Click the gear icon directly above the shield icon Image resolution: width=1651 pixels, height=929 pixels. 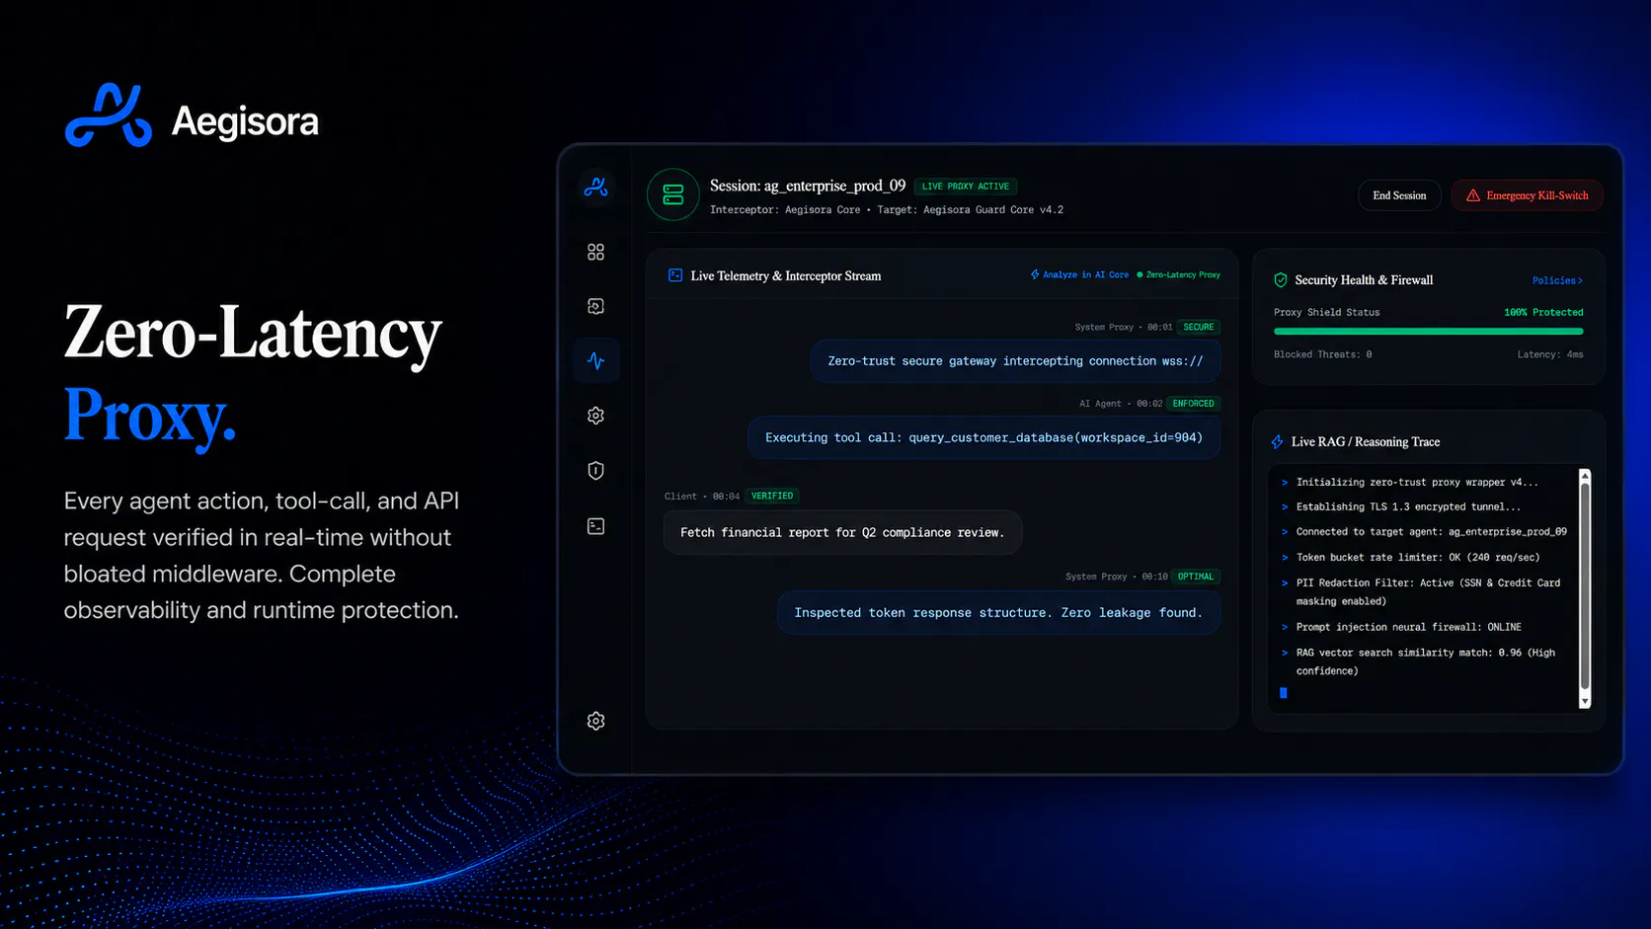pyautogui.click(x=595, y=416)
